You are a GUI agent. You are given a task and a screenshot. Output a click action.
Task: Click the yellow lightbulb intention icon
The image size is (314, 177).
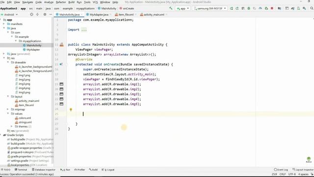pos(71,110)
